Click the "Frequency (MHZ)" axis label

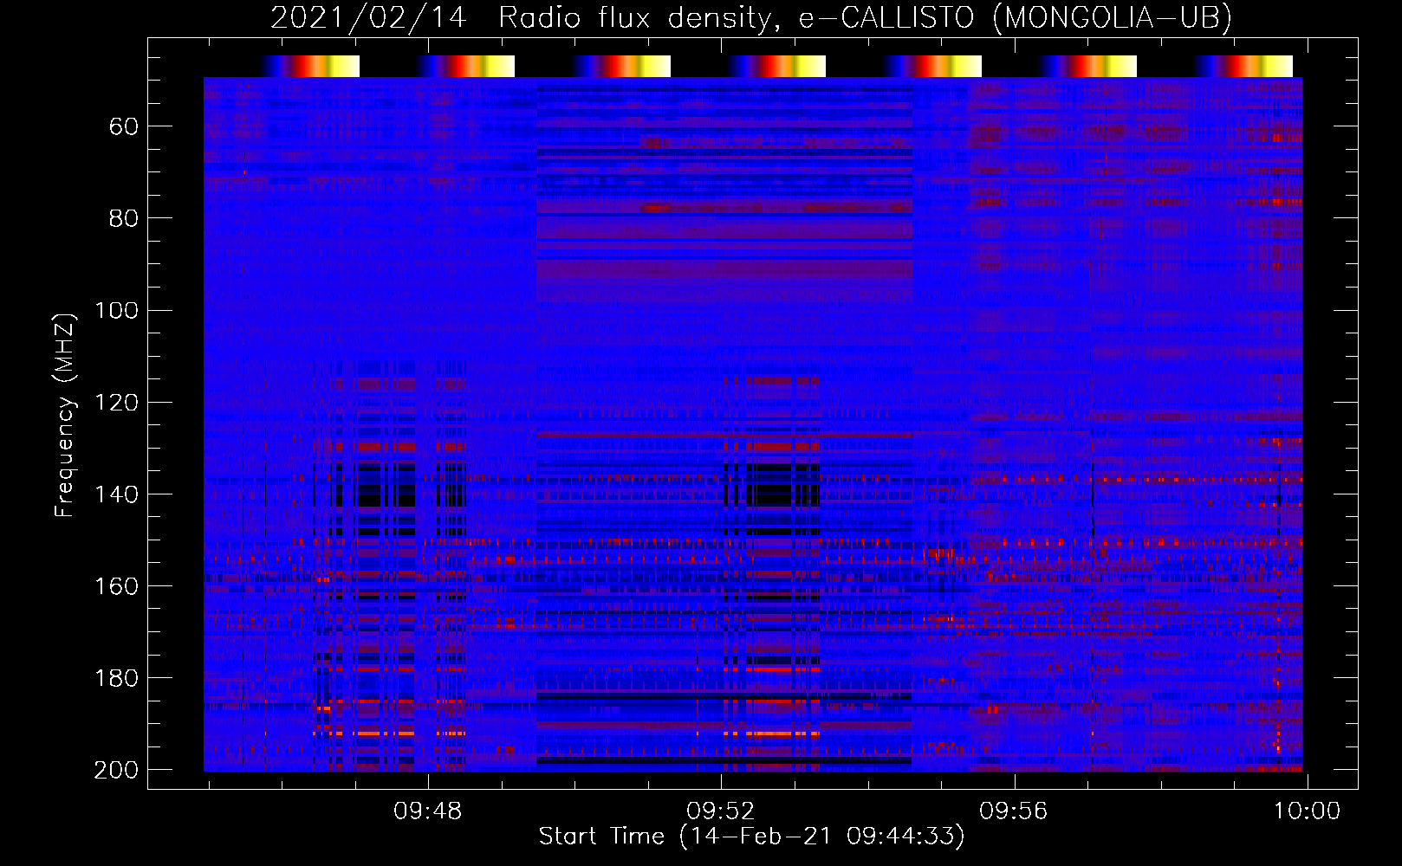(x=65, y=415)
